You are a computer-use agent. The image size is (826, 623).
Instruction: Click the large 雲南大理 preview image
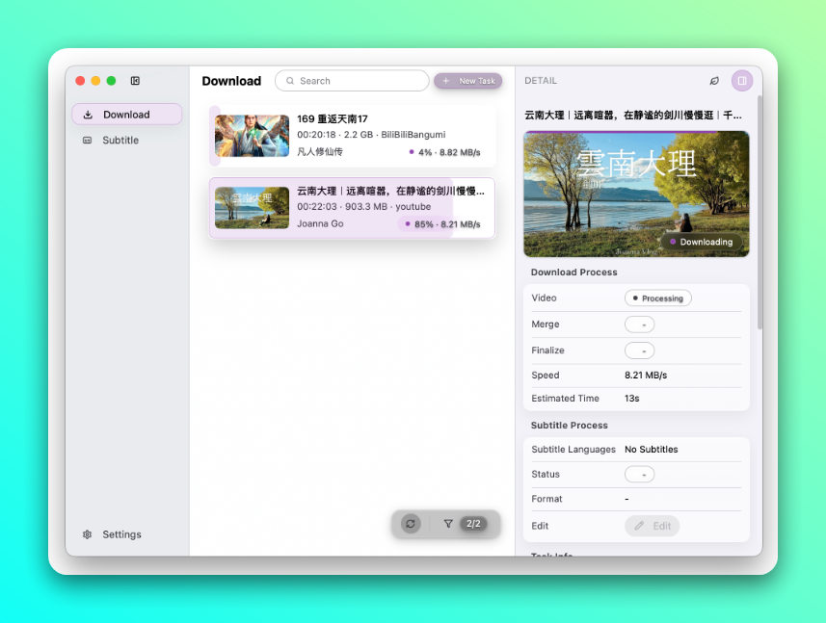pyautogui.click(x=636, y=194)
